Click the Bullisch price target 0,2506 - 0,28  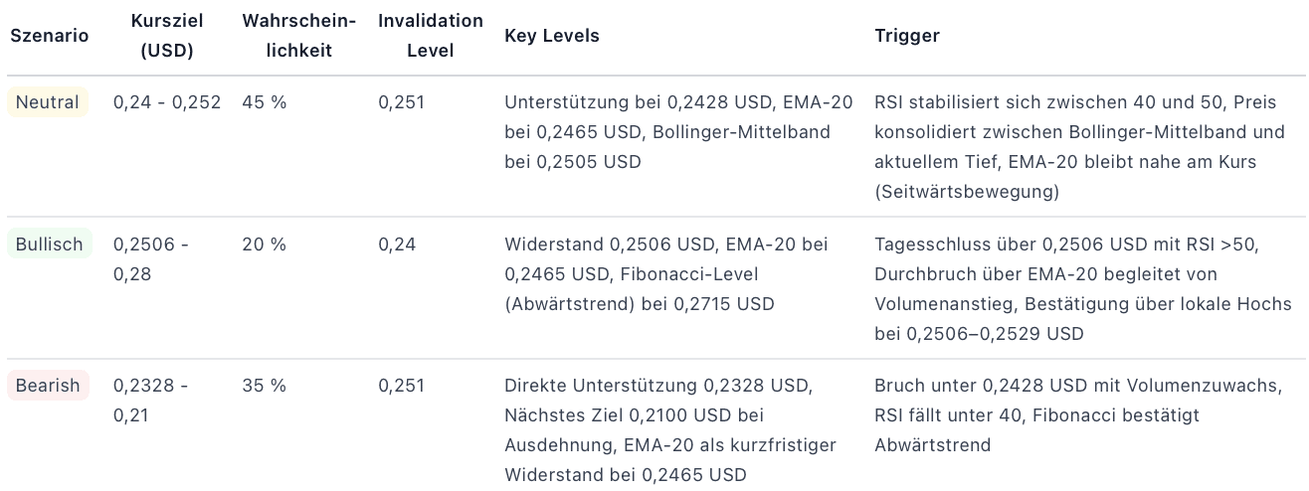coord(151,258)
